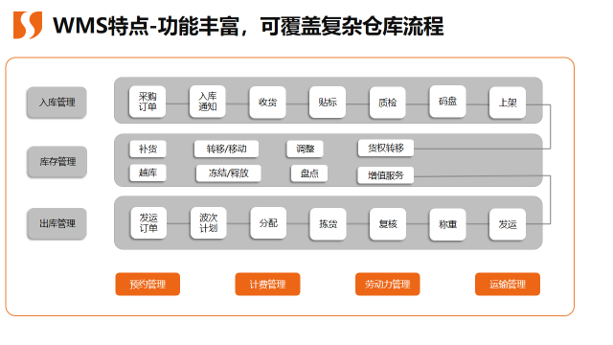Open the orange 劳动力管理 button
Screen dimensions: 613x345
tap(387, 284)
